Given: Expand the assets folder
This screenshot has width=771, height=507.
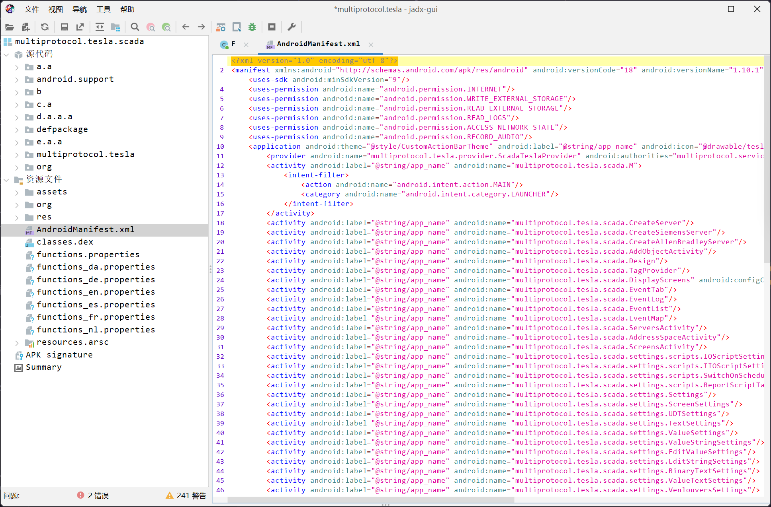Looking at the screenshot, I should pos(17,192).
